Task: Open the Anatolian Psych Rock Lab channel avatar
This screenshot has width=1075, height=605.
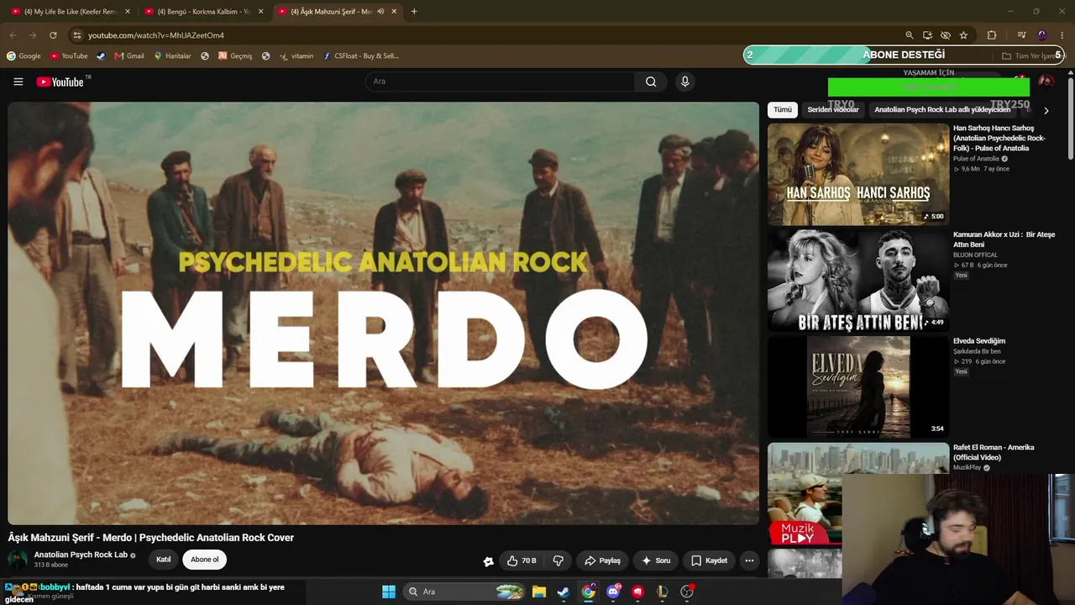Action: (x=18, y=560)
